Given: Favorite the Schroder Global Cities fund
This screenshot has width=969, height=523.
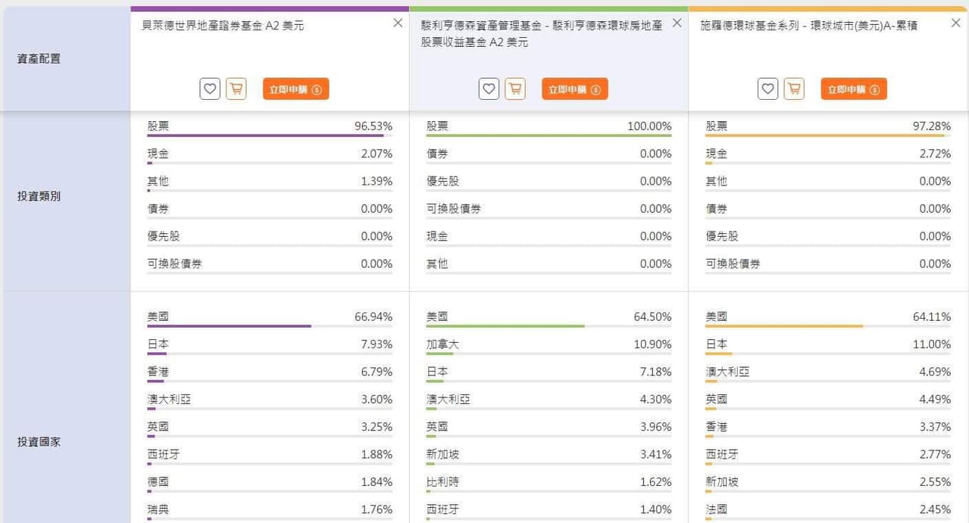Looking at the screenshot, I should 768,89.
